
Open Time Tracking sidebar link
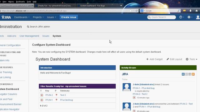[6, 72]
